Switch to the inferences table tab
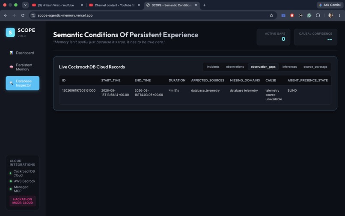Viewport: 345px width, 216px height. [289, 67]
